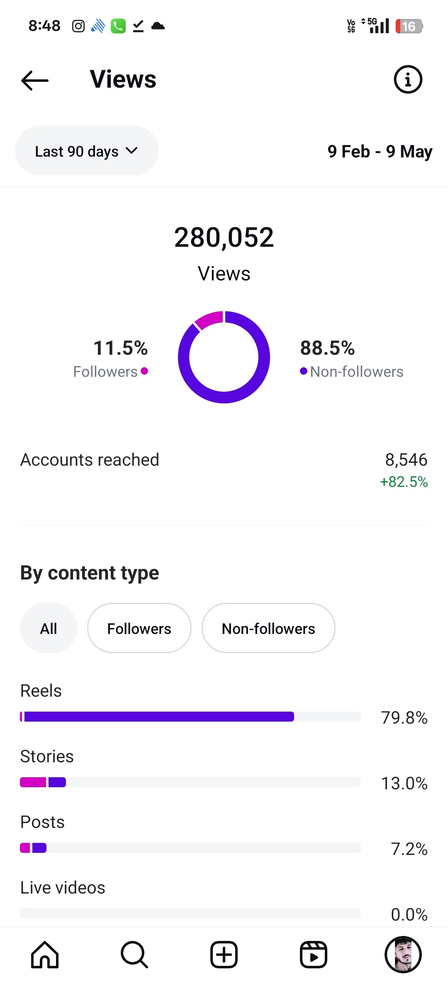Expand the Last 90 days dropdown
448x1002 pixels.
87,151
